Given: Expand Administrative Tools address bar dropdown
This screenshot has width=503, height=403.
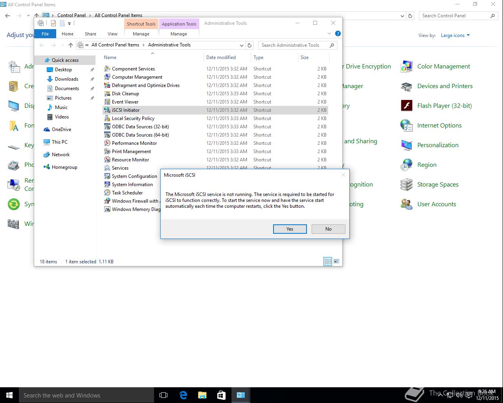Looking at the screenshot, I should 241,45.
